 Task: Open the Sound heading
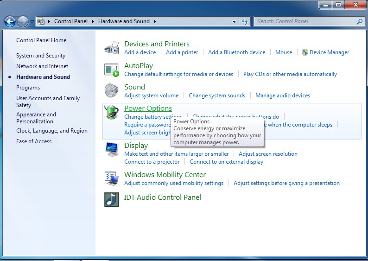[134, 87]
